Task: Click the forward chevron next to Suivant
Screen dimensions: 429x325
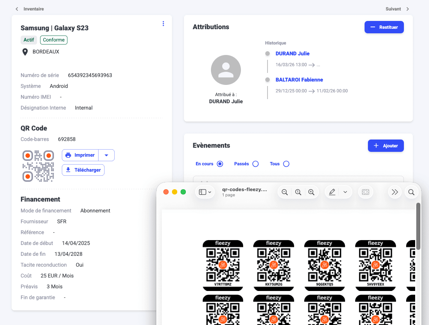Action: (x=408, y=9)
